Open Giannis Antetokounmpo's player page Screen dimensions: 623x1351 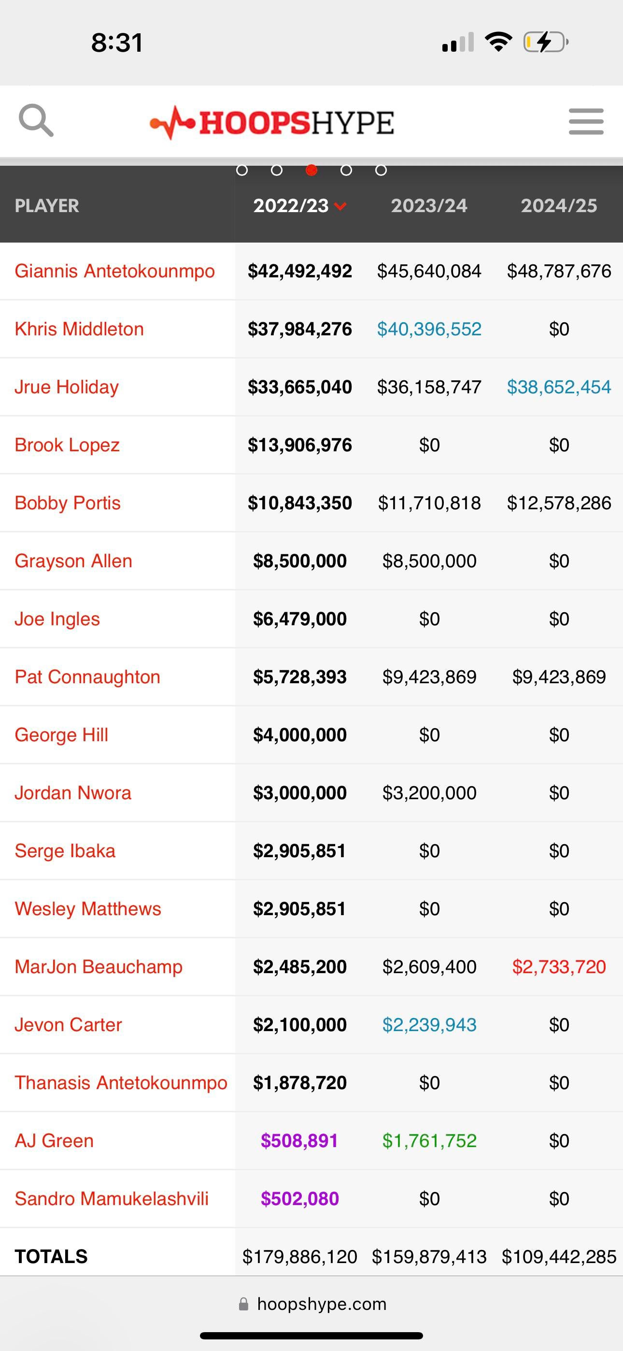coord(114,271)
